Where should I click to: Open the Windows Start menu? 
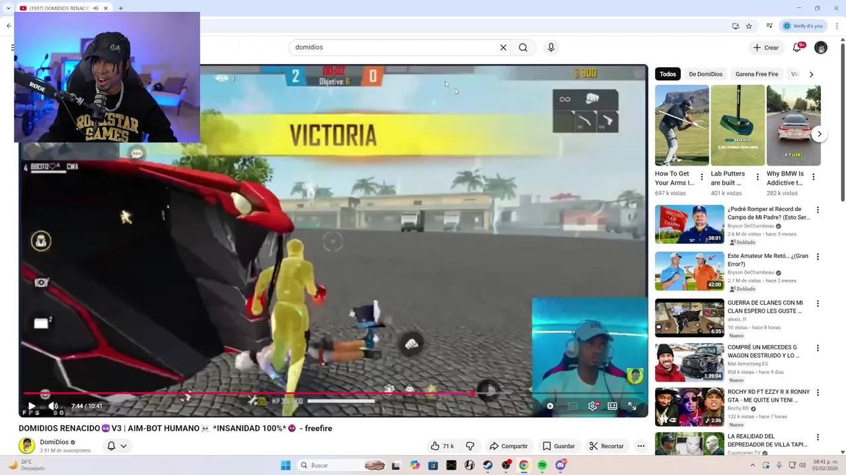click(x=286, y=465)
